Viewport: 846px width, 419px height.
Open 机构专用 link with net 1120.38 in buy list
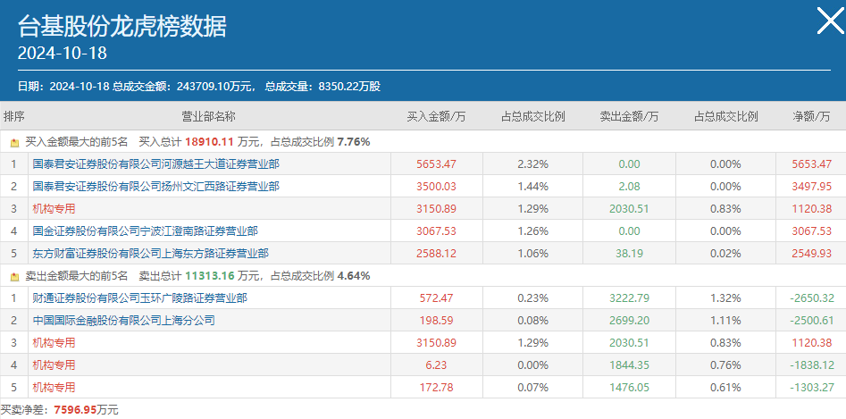pos(54,209)
